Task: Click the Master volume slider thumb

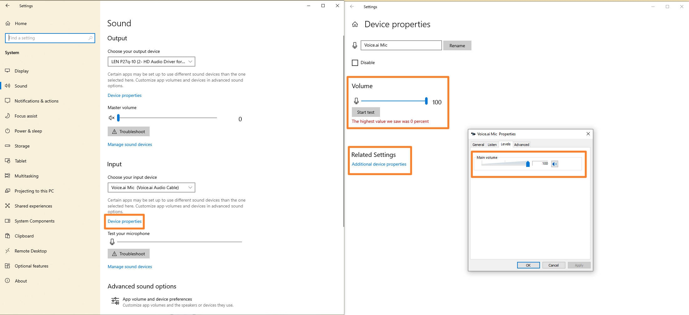Action: coord(118,118)
